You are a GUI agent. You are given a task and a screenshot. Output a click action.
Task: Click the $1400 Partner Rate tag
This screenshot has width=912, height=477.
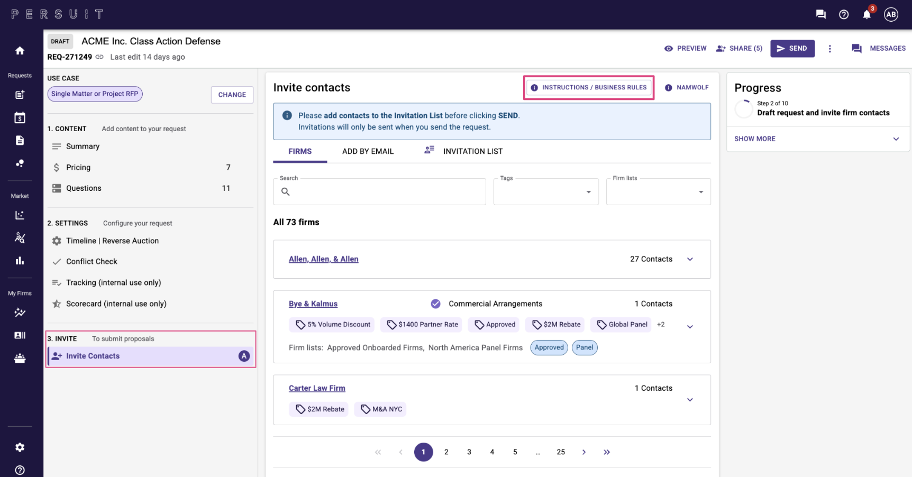[421, 325]
